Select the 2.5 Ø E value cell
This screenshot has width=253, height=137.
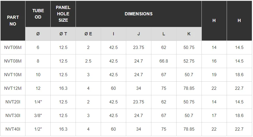click(x=88, y=61)
